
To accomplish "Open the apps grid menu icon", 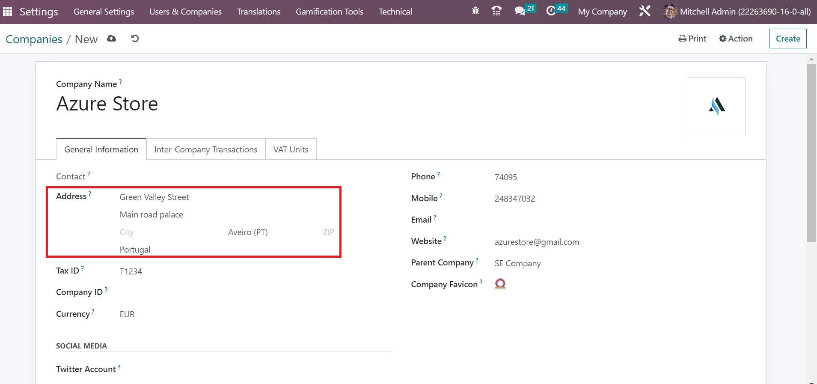I will 8,12.
